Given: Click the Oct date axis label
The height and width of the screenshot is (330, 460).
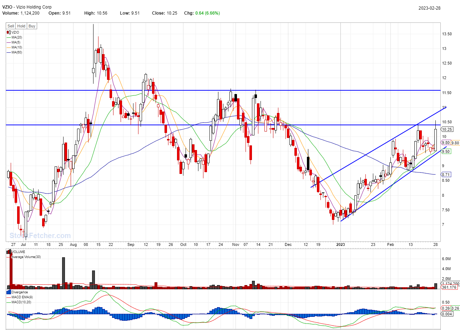Looking at the screenshot, I should (x=183, y=244).
